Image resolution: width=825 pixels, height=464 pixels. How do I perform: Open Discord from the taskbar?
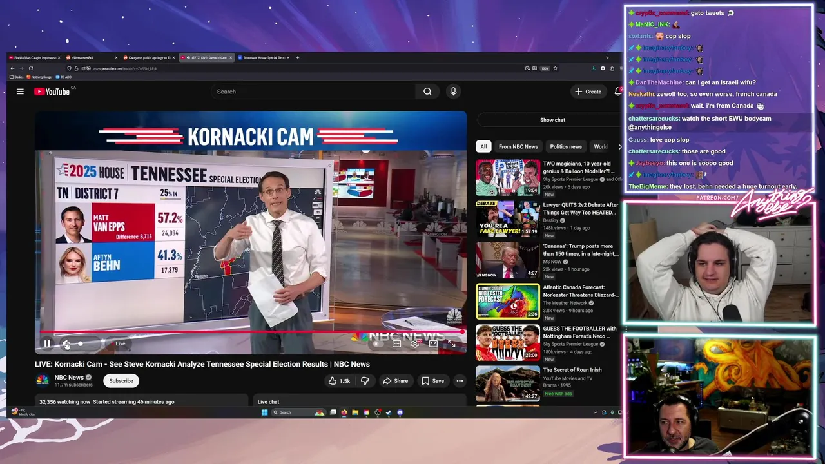[x=400, y=412]
